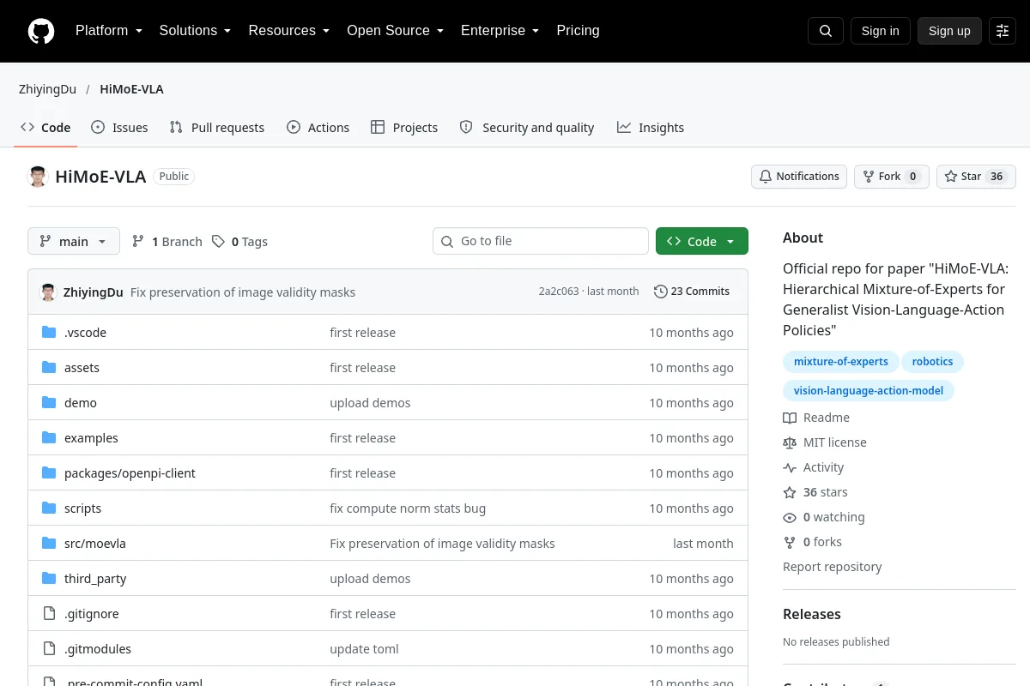Open the Issues tab
This screenshot has width=1030, height=686.
119,128
